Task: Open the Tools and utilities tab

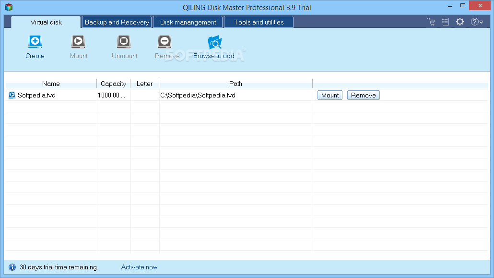Action: [x=259, y=22]
